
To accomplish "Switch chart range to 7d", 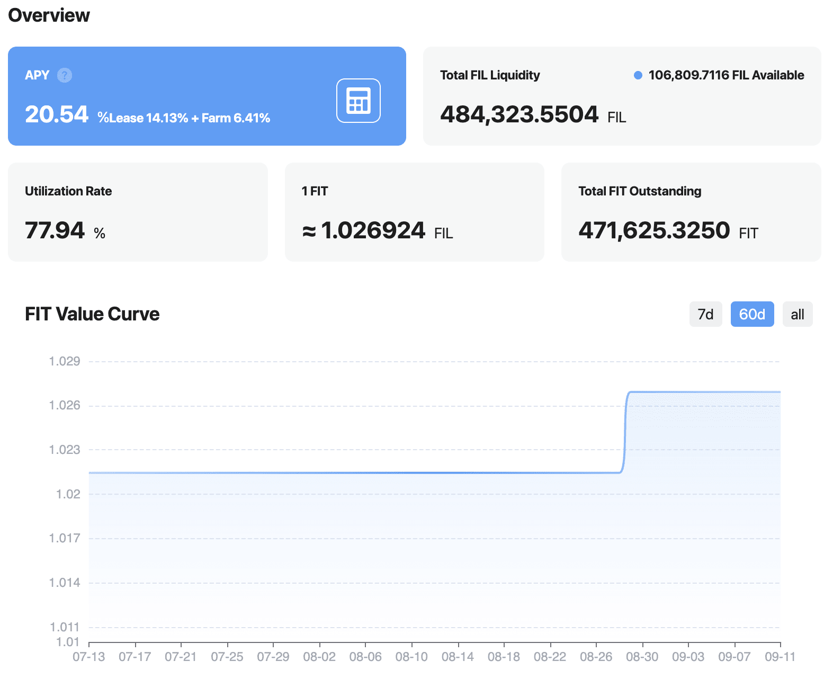I will tap(705, 314).
